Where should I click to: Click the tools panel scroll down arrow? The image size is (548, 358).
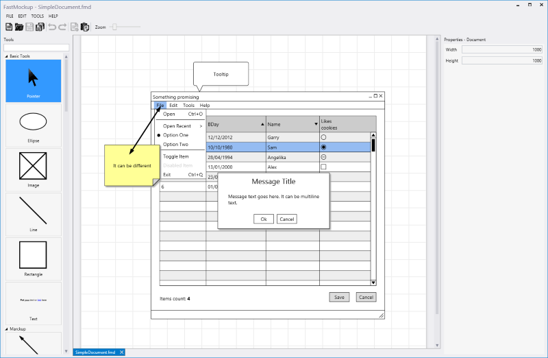coord(66,351)
